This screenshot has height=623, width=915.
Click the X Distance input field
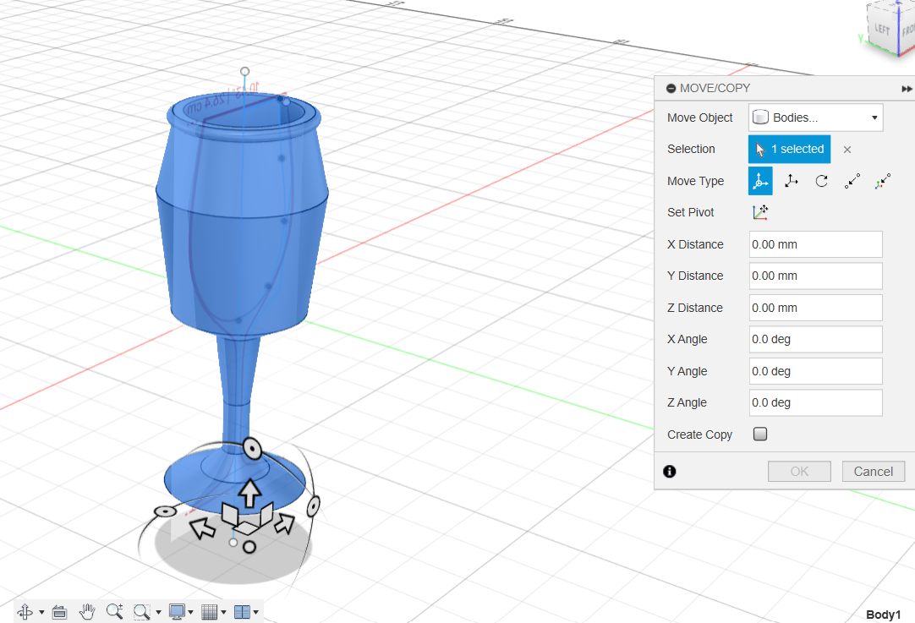click(x=816, y=244)
